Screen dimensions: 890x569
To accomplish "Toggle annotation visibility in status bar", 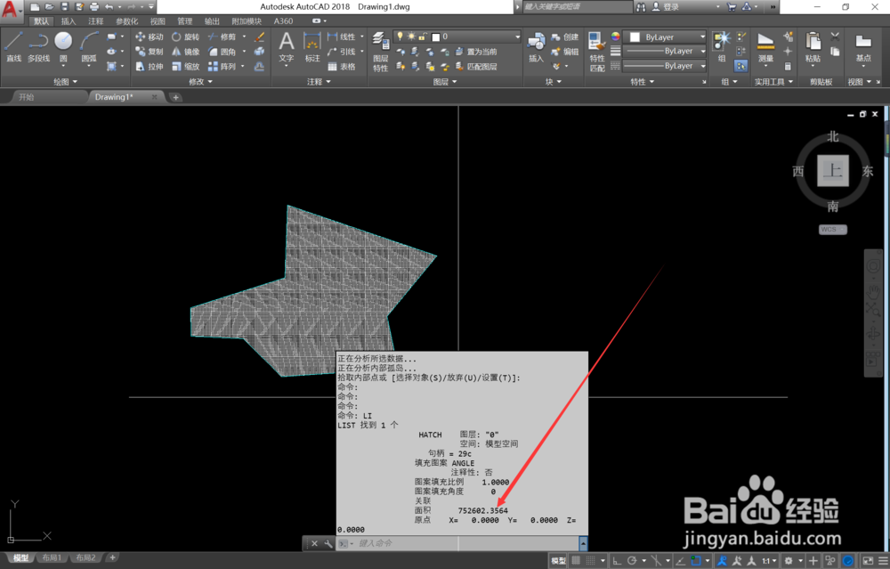I will click(722, 560).
